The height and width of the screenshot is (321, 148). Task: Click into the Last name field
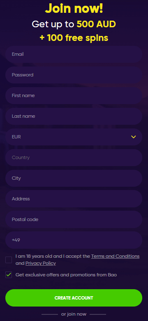(x=74, y=116)
